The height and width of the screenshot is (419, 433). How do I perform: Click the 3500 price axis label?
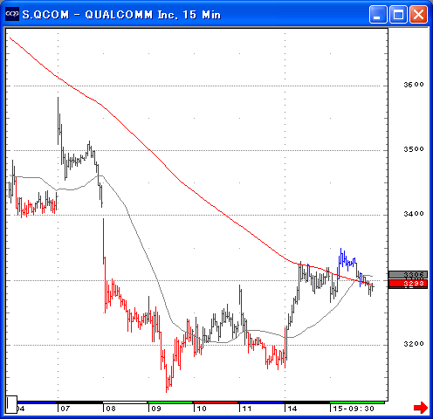(x=414, y=149)
